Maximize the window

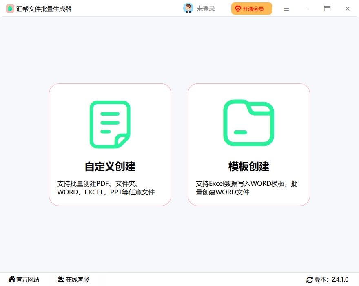(x=327, y=9)
